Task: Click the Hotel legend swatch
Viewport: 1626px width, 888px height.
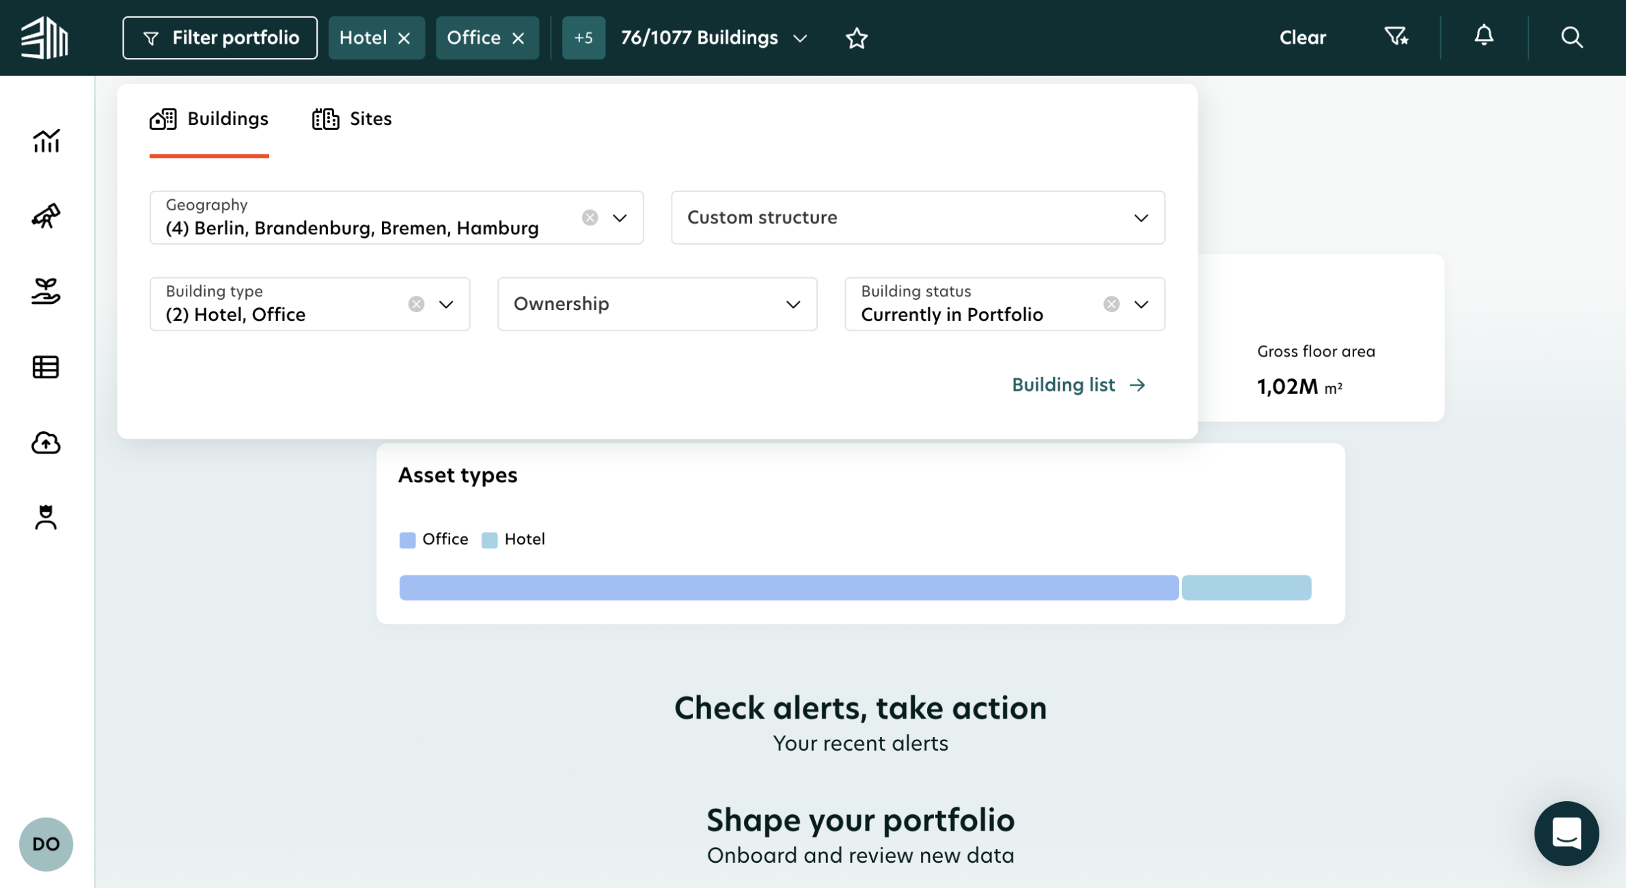Action: pos(489,540)
